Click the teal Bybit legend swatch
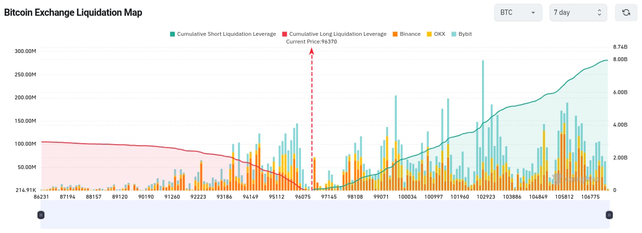 pos(454,34)
